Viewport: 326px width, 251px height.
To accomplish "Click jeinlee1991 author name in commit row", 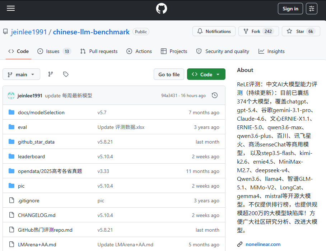I will tap(30, 96).
